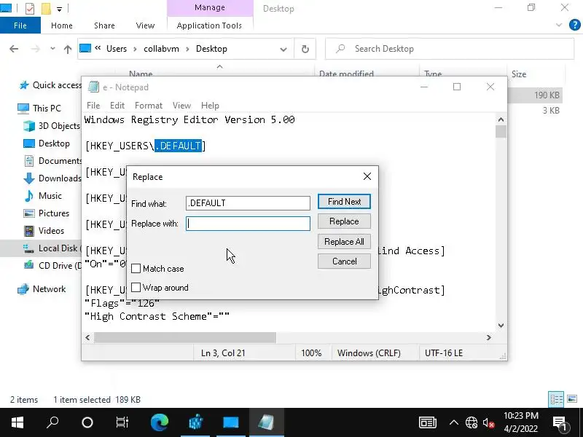This screenshot has width=583, height=437.
Task: Open the Windows Start menu
Action: click(17, 422)
